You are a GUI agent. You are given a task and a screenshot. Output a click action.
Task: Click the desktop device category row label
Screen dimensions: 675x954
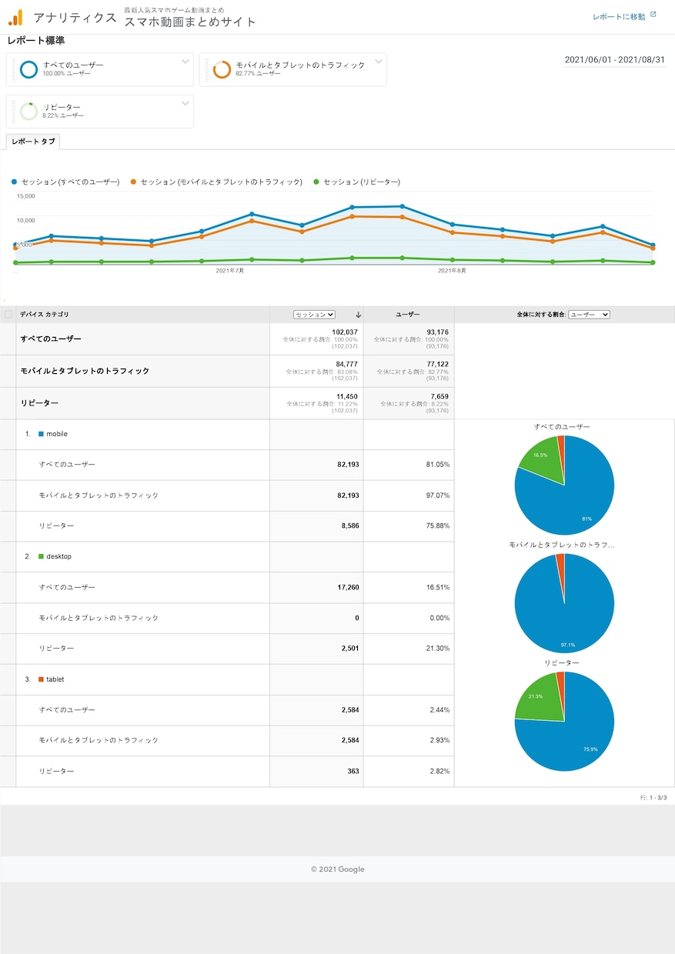58,556
